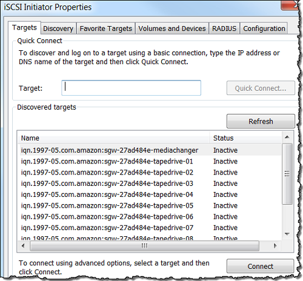This screenshot has height=281, width=303.
Task: Refresh the discovered targets list
Action: (261, 121)
